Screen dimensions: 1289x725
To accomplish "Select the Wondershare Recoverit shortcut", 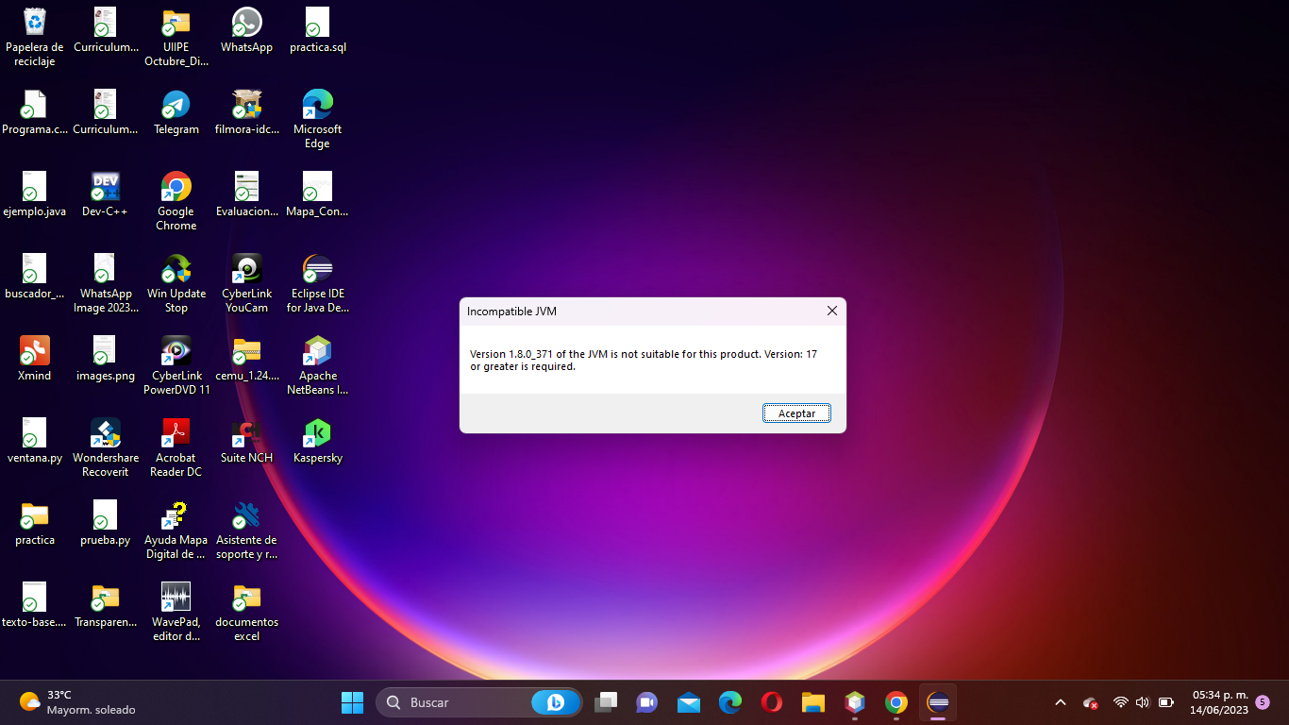I will [105, 447].
